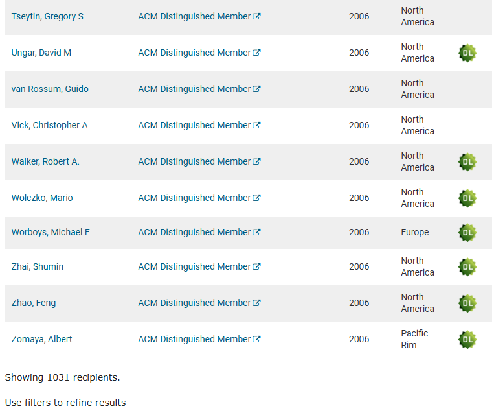The width and height of the screenshot is (494, 413).
Task: Click external link icon in van Rossum's row
Action: coord(257,89)
